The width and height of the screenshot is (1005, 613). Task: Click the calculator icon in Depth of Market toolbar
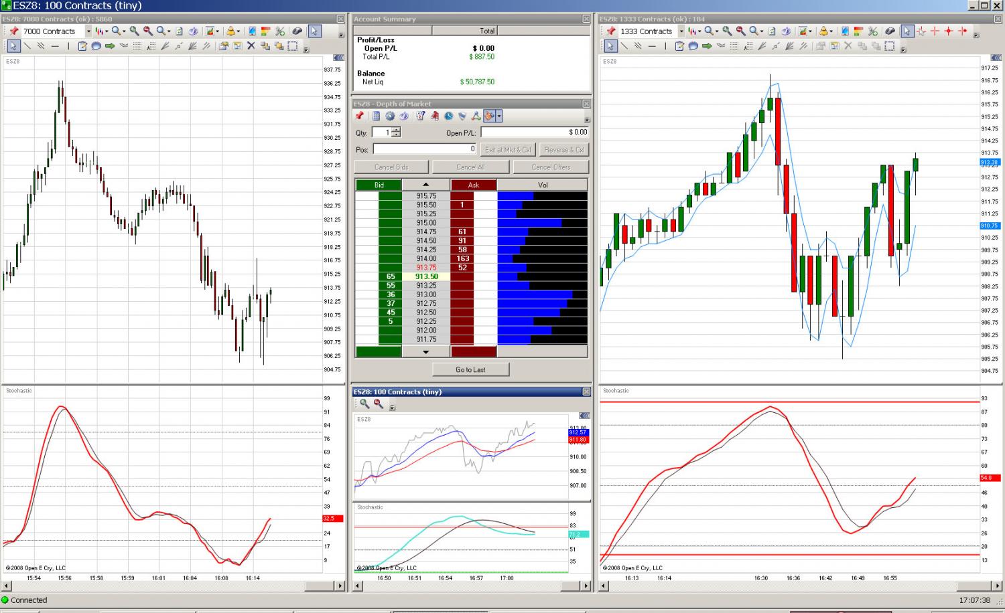pyautogui.click(x=376, y=116)
